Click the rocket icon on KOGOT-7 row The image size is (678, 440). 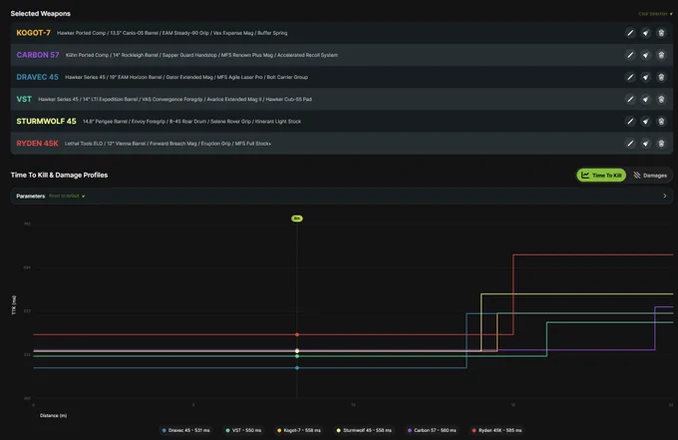click(x=645, y=33)
